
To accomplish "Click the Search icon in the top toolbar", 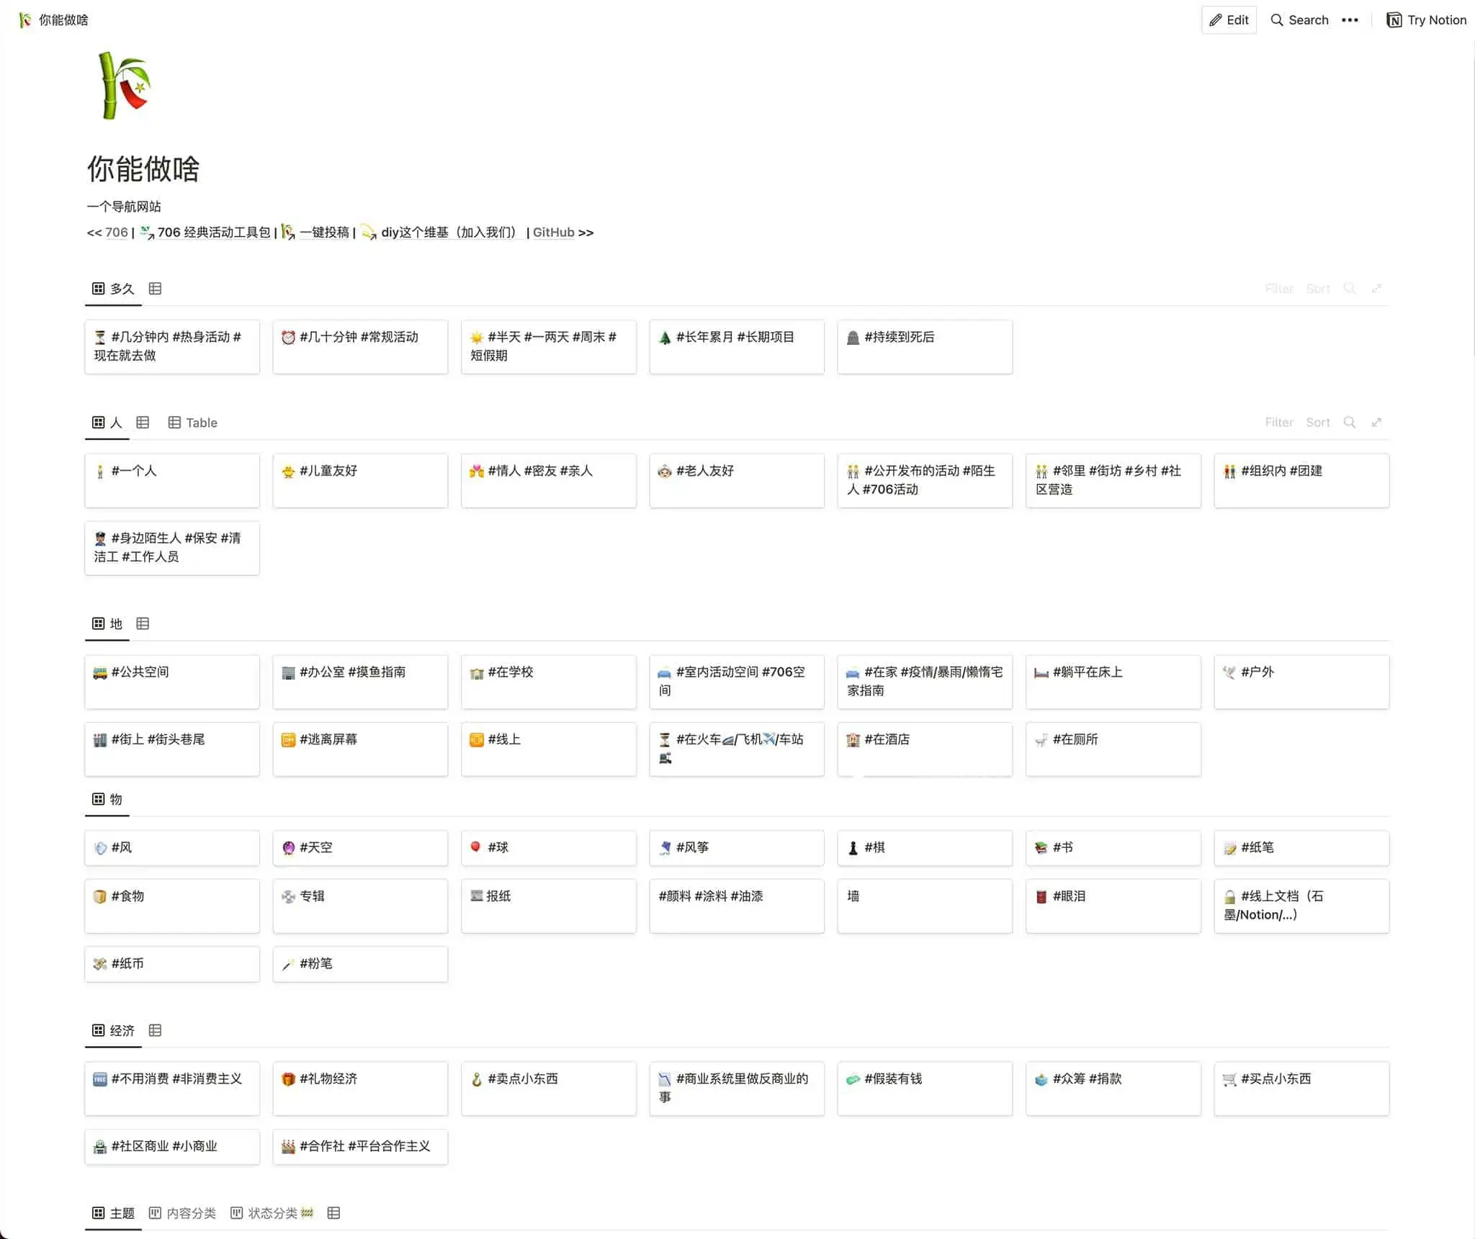I will point(1276,19).
